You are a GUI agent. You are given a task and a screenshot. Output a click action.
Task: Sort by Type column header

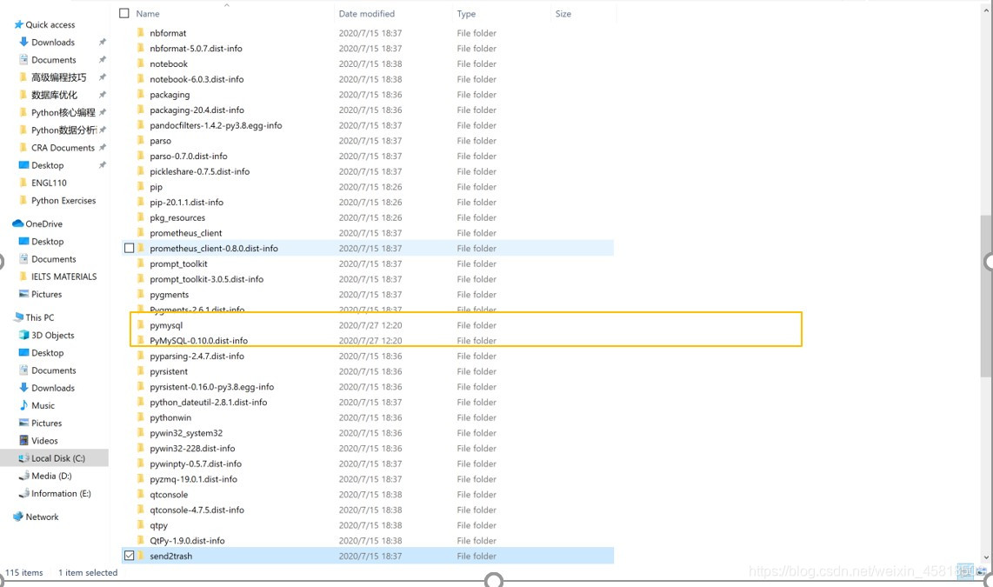point(466,13)
